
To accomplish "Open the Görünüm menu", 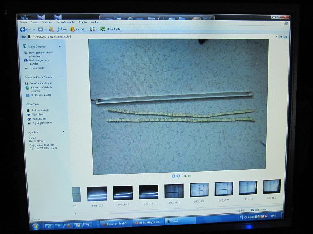I will 47,22.
